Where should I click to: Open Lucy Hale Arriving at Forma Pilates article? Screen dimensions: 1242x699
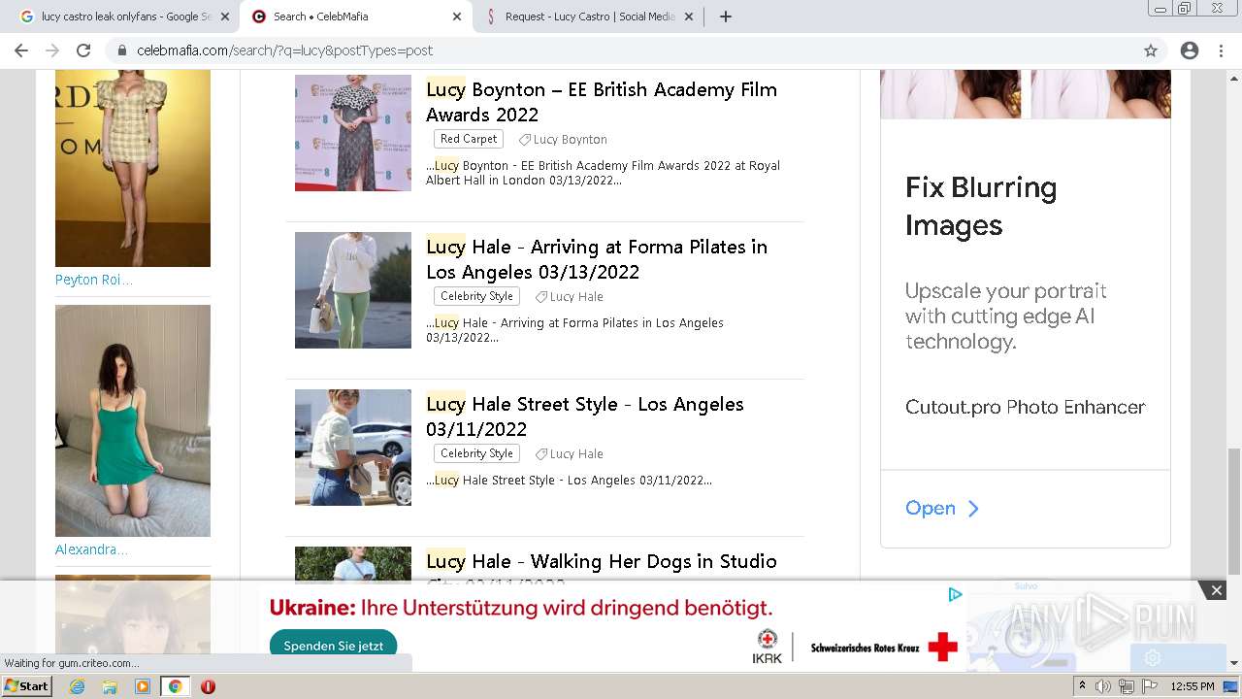click(x=597, y=259)
